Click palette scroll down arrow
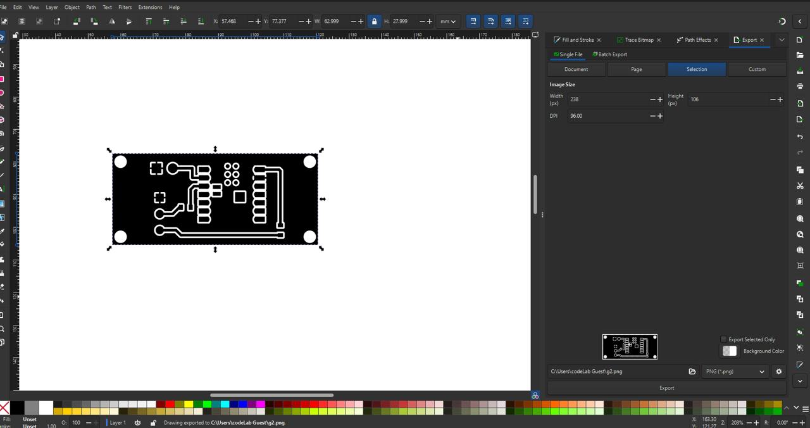The width and height of the screenshot is (810, 428). pyautogui.click(x=796, y=408)
